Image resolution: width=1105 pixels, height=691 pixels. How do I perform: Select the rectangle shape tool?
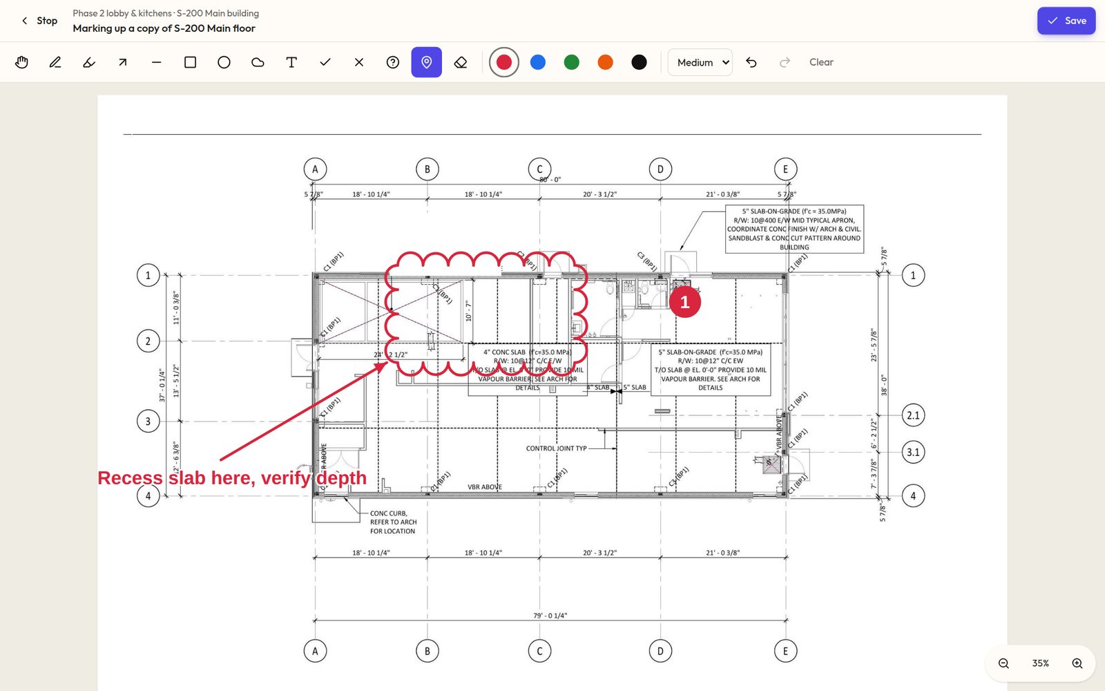[190, 62]
